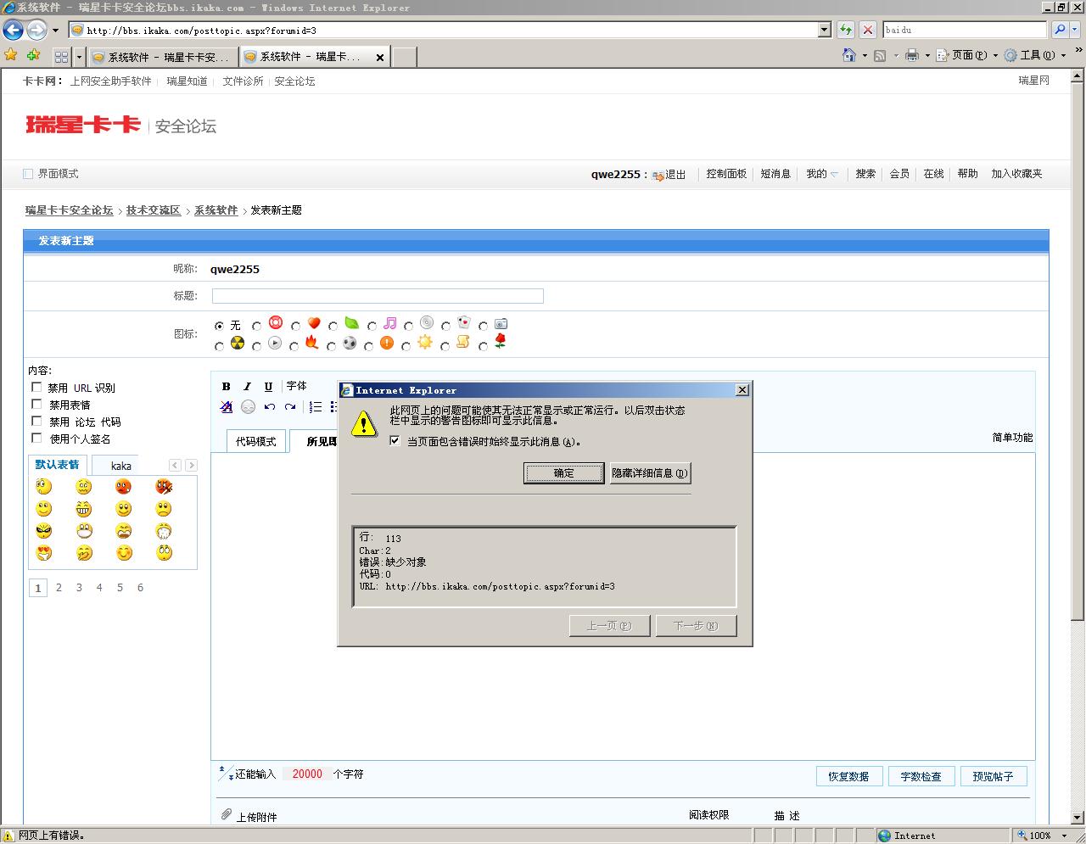Click the browser Forward arrow

[x=36, y=31]
